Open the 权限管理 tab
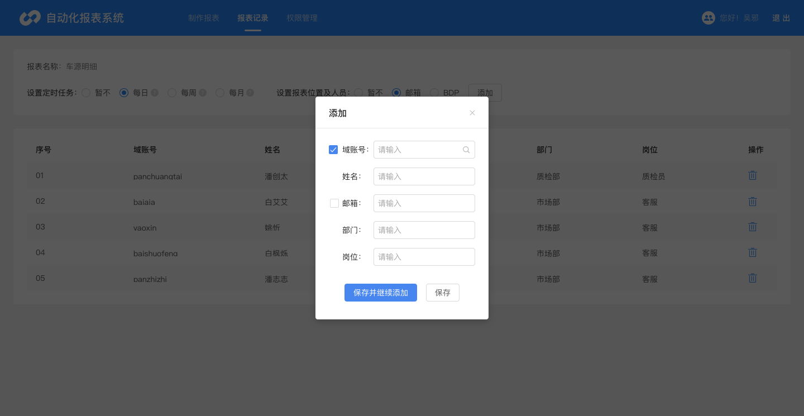 [302, 18]
